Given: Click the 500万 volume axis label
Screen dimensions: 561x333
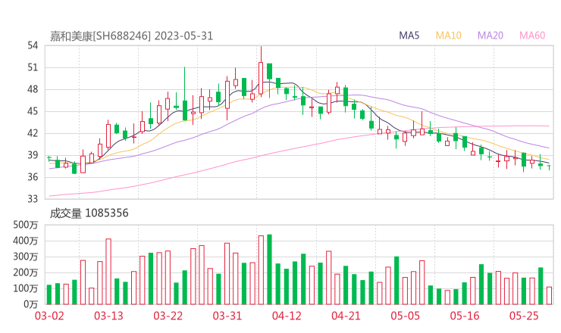Looking at the screenshot, I should (x=26, y=225).
